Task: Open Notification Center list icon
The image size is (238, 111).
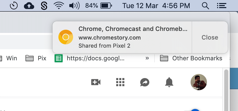Action: click(221, 6)
